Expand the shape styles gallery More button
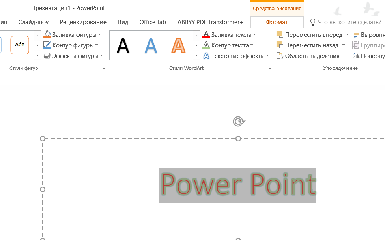 point(37,55)
